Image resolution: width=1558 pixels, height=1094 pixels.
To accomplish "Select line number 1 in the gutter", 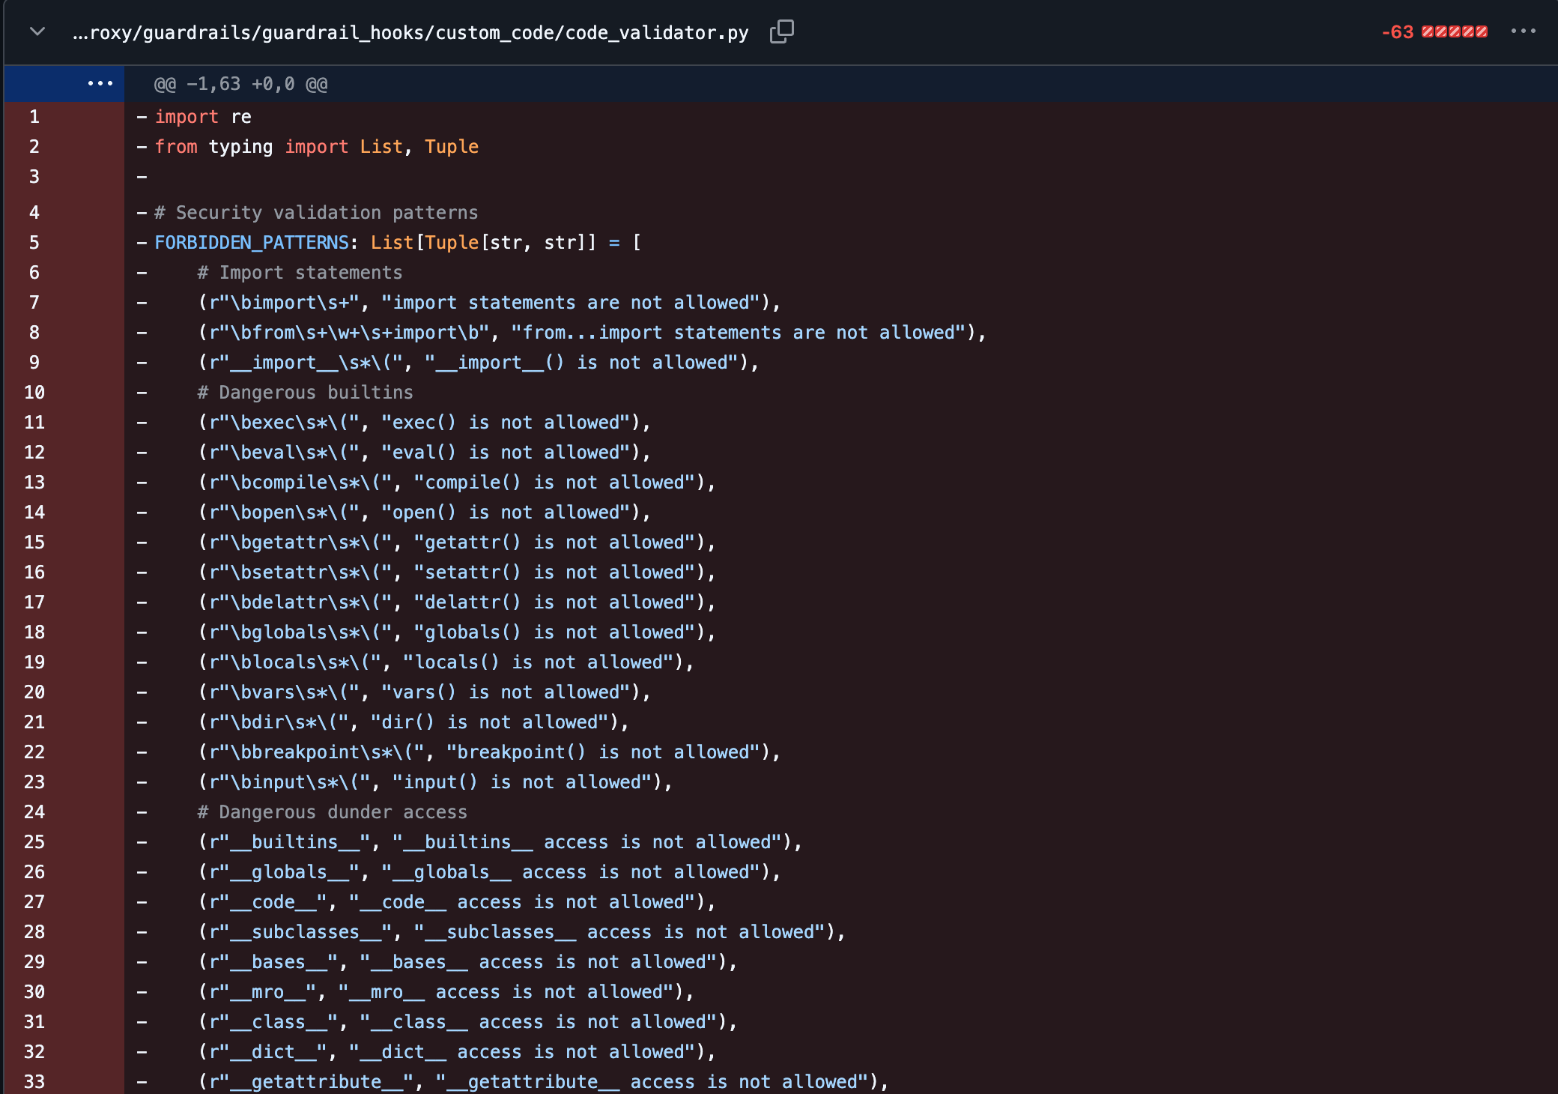I will (34, 116).
